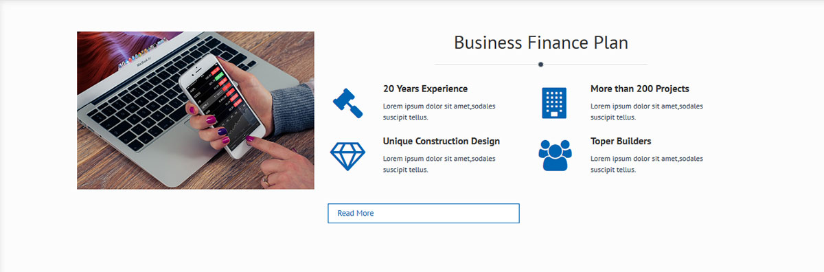
Task: Click the description under Toper Builders
Action: coord(647,164)
